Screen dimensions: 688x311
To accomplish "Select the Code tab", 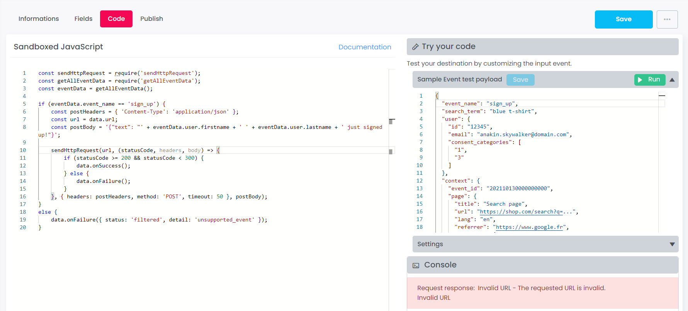I will (116, 19).
